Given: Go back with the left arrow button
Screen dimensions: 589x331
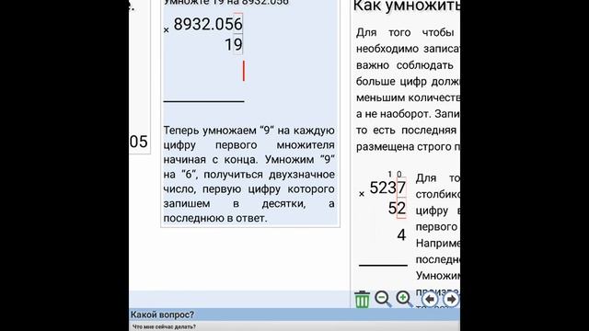Looking at the screenshot, I should (x=430, y=299).
